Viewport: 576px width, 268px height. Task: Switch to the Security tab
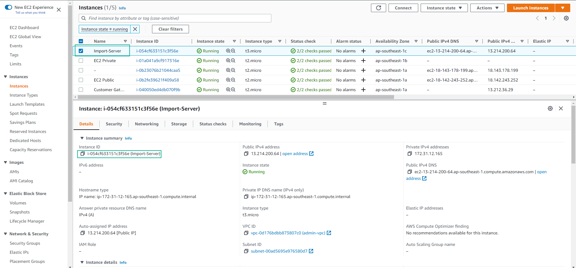[x=114, y=124]
